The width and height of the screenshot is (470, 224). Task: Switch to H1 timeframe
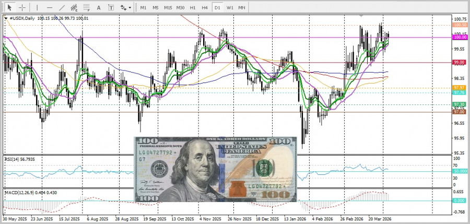(193, 8)
